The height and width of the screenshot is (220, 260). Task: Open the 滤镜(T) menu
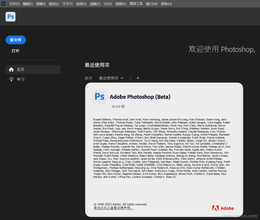(95, 4)
